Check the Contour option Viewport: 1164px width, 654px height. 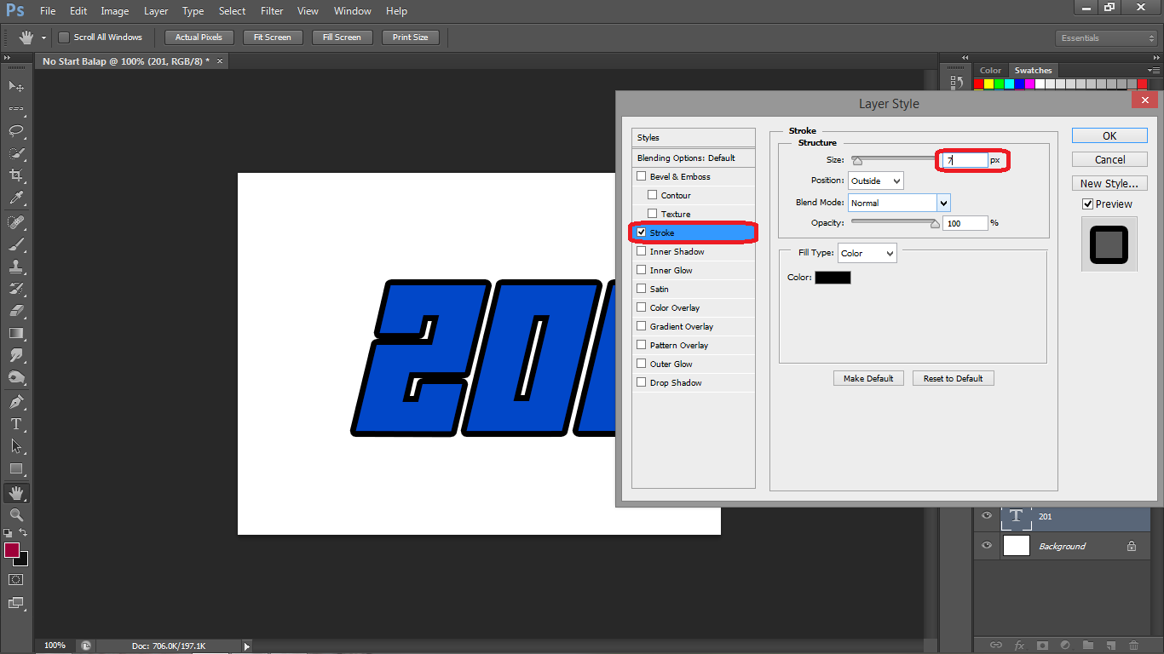click(x=653, y=195)
